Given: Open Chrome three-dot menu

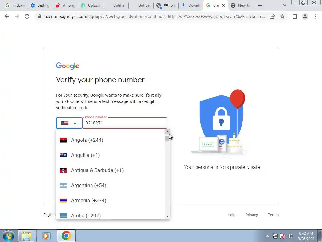Looking at the screenshot, I should click(x=315, y=16).
